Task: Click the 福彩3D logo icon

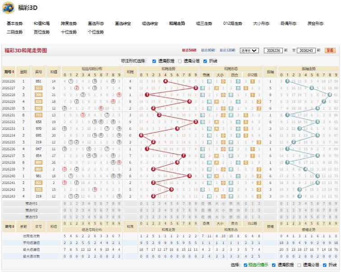Action: (8, 8)
